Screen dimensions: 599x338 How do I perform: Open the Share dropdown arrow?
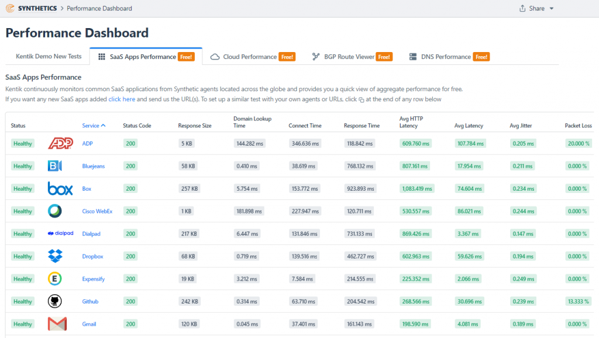tap(551, 8)
